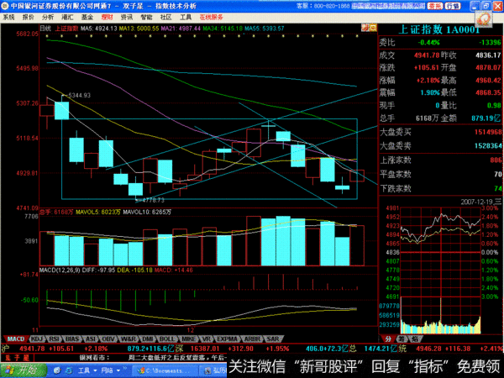Launch the Internet Explorer quick launch icon
The image size is (504, 378).
[57, 370]
